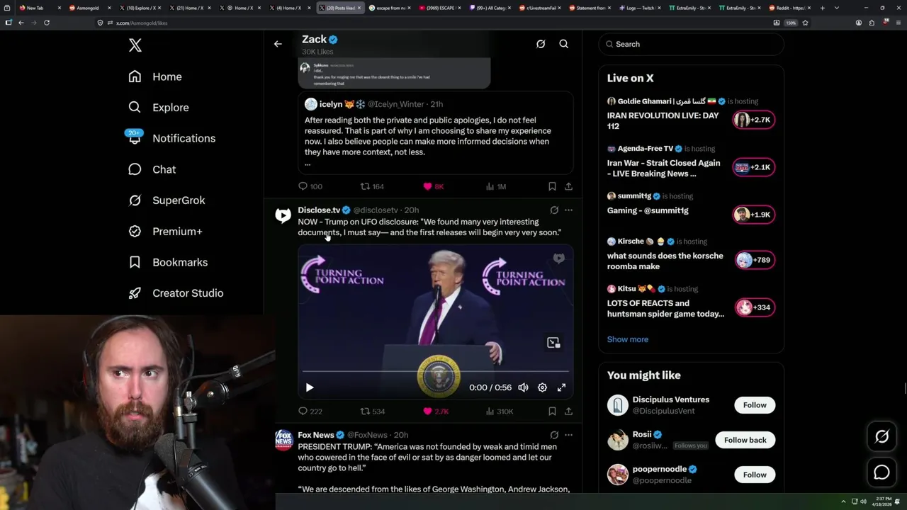This screenshot has height=510, width=907.
Task: Mute the Trump video with the speaker icon
Action: [523, 387]
